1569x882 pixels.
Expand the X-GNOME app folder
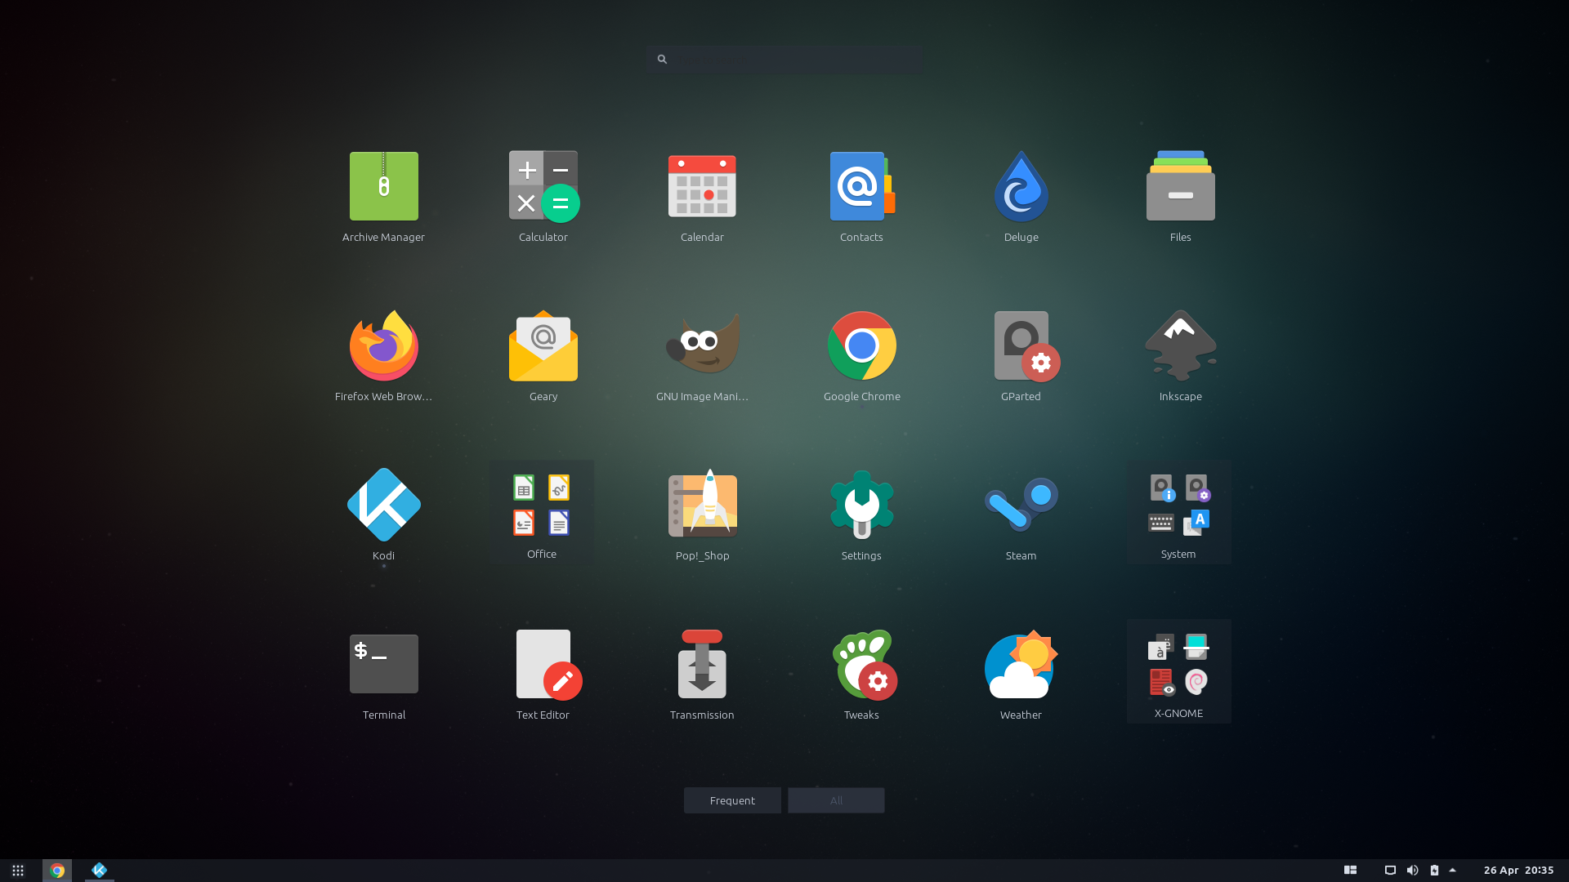[x=1178, y=671]
